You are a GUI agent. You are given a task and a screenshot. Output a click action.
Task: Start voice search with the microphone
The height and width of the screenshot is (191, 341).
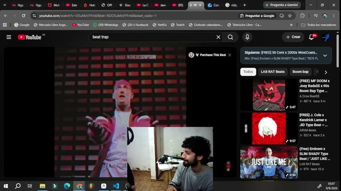247,37
